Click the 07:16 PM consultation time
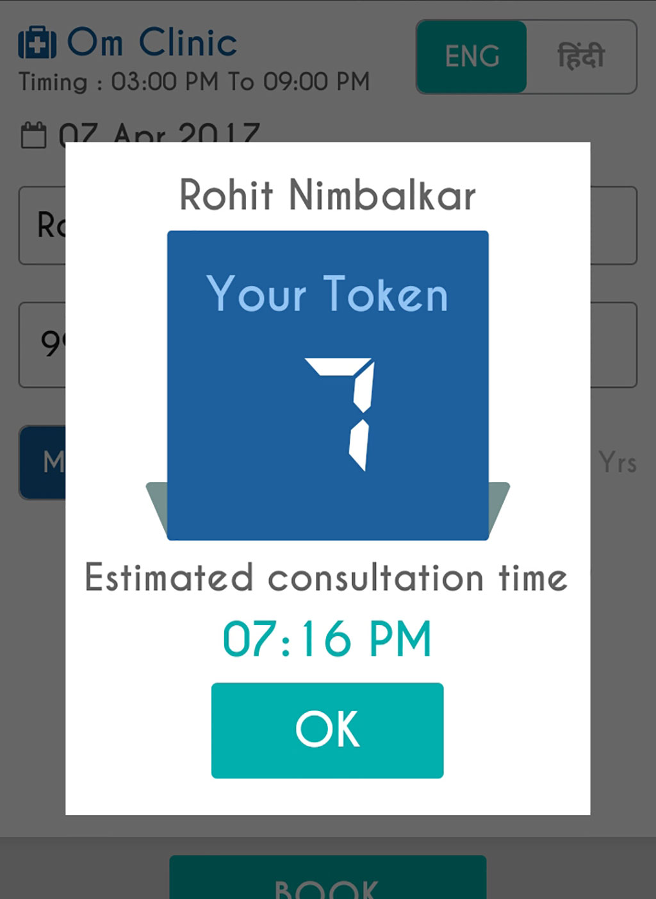Image resolution: width=656 pixels, height=899 pixels. pyautogui.click(x=327, y=639)
